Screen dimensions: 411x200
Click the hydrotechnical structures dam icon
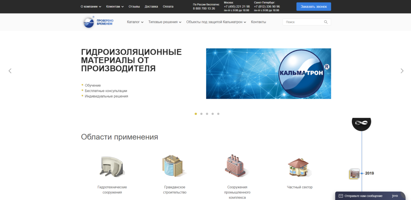[112, 166]
